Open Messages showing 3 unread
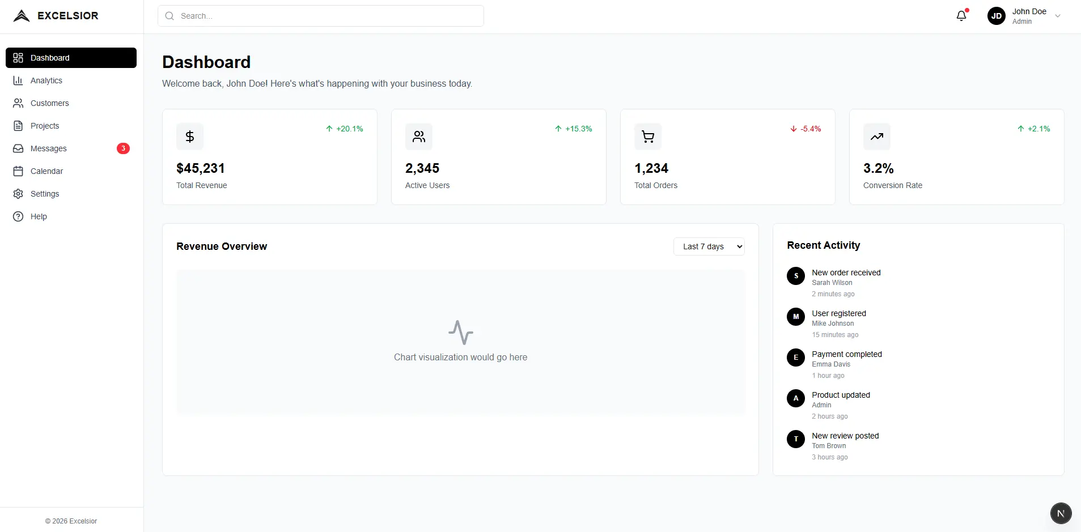Screen dimensions: 1081x532 pyautogui.click(x=48, y=148)
